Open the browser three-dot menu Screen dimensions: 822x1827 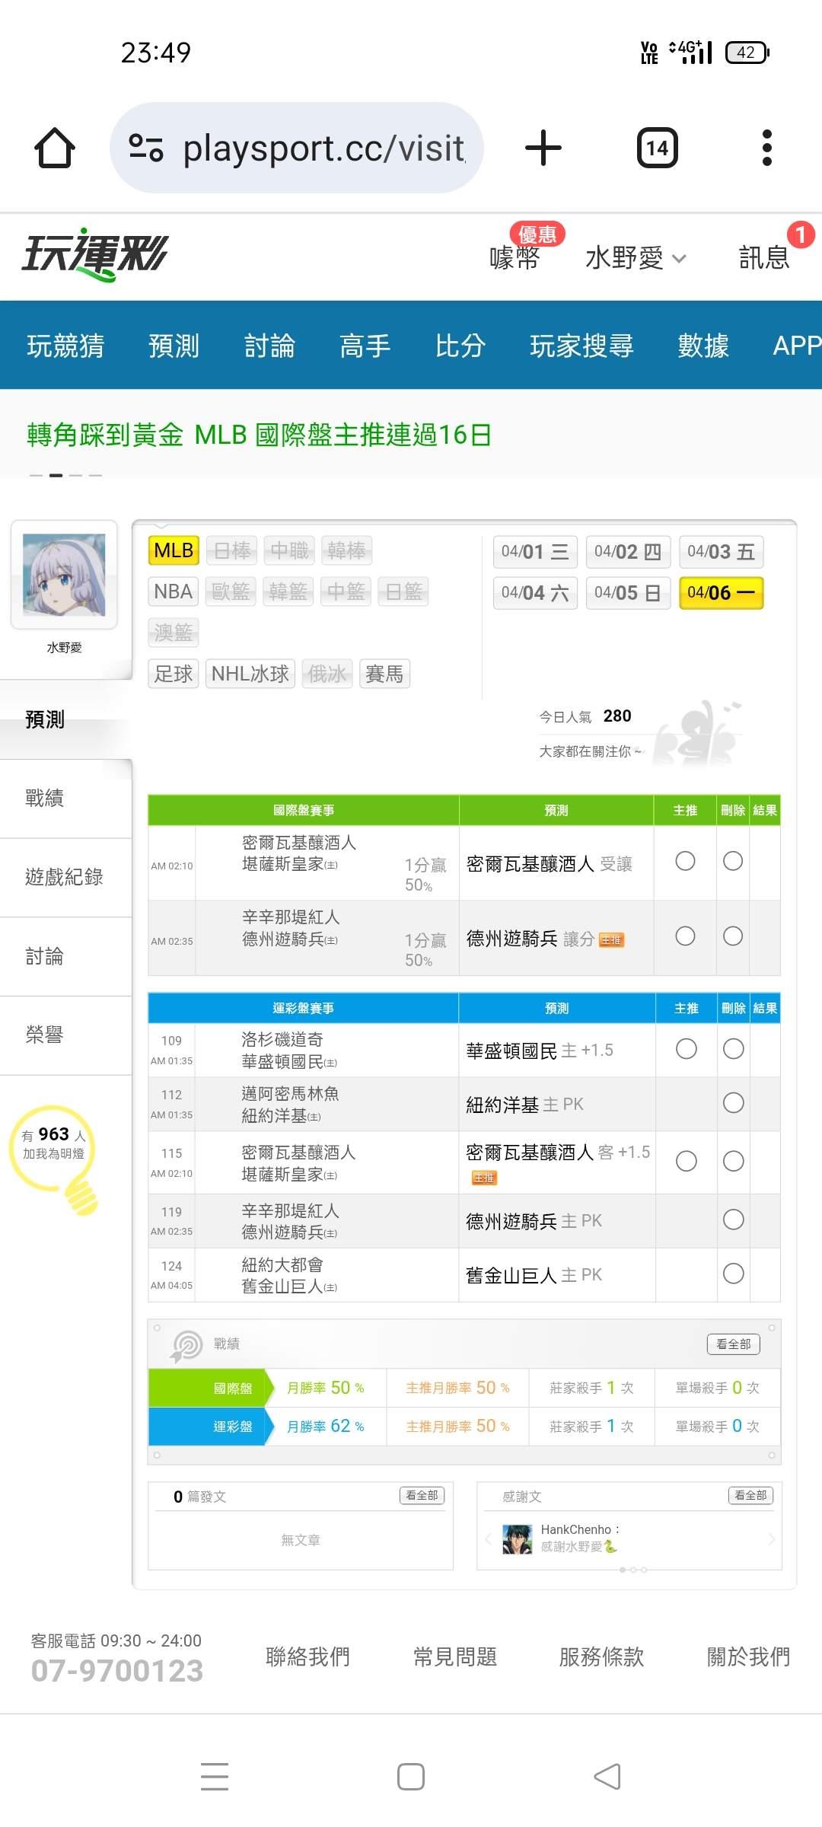(766, 148)
